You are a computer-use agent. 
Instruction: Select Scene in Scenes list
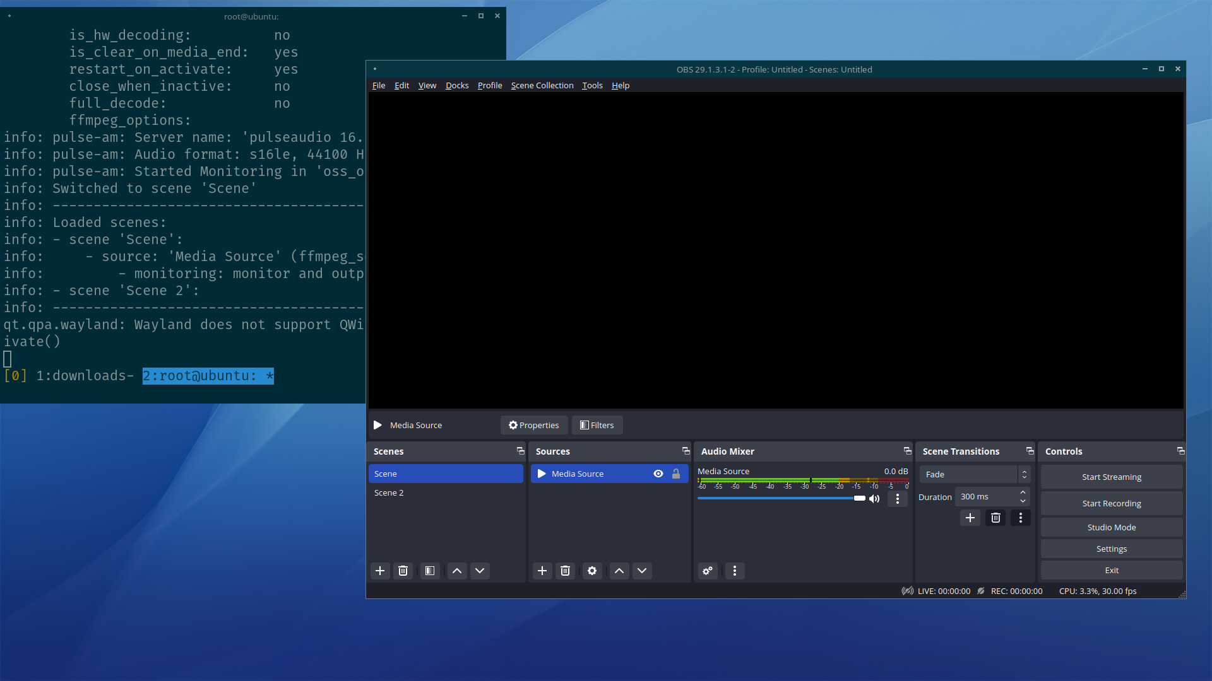point(446,474)
